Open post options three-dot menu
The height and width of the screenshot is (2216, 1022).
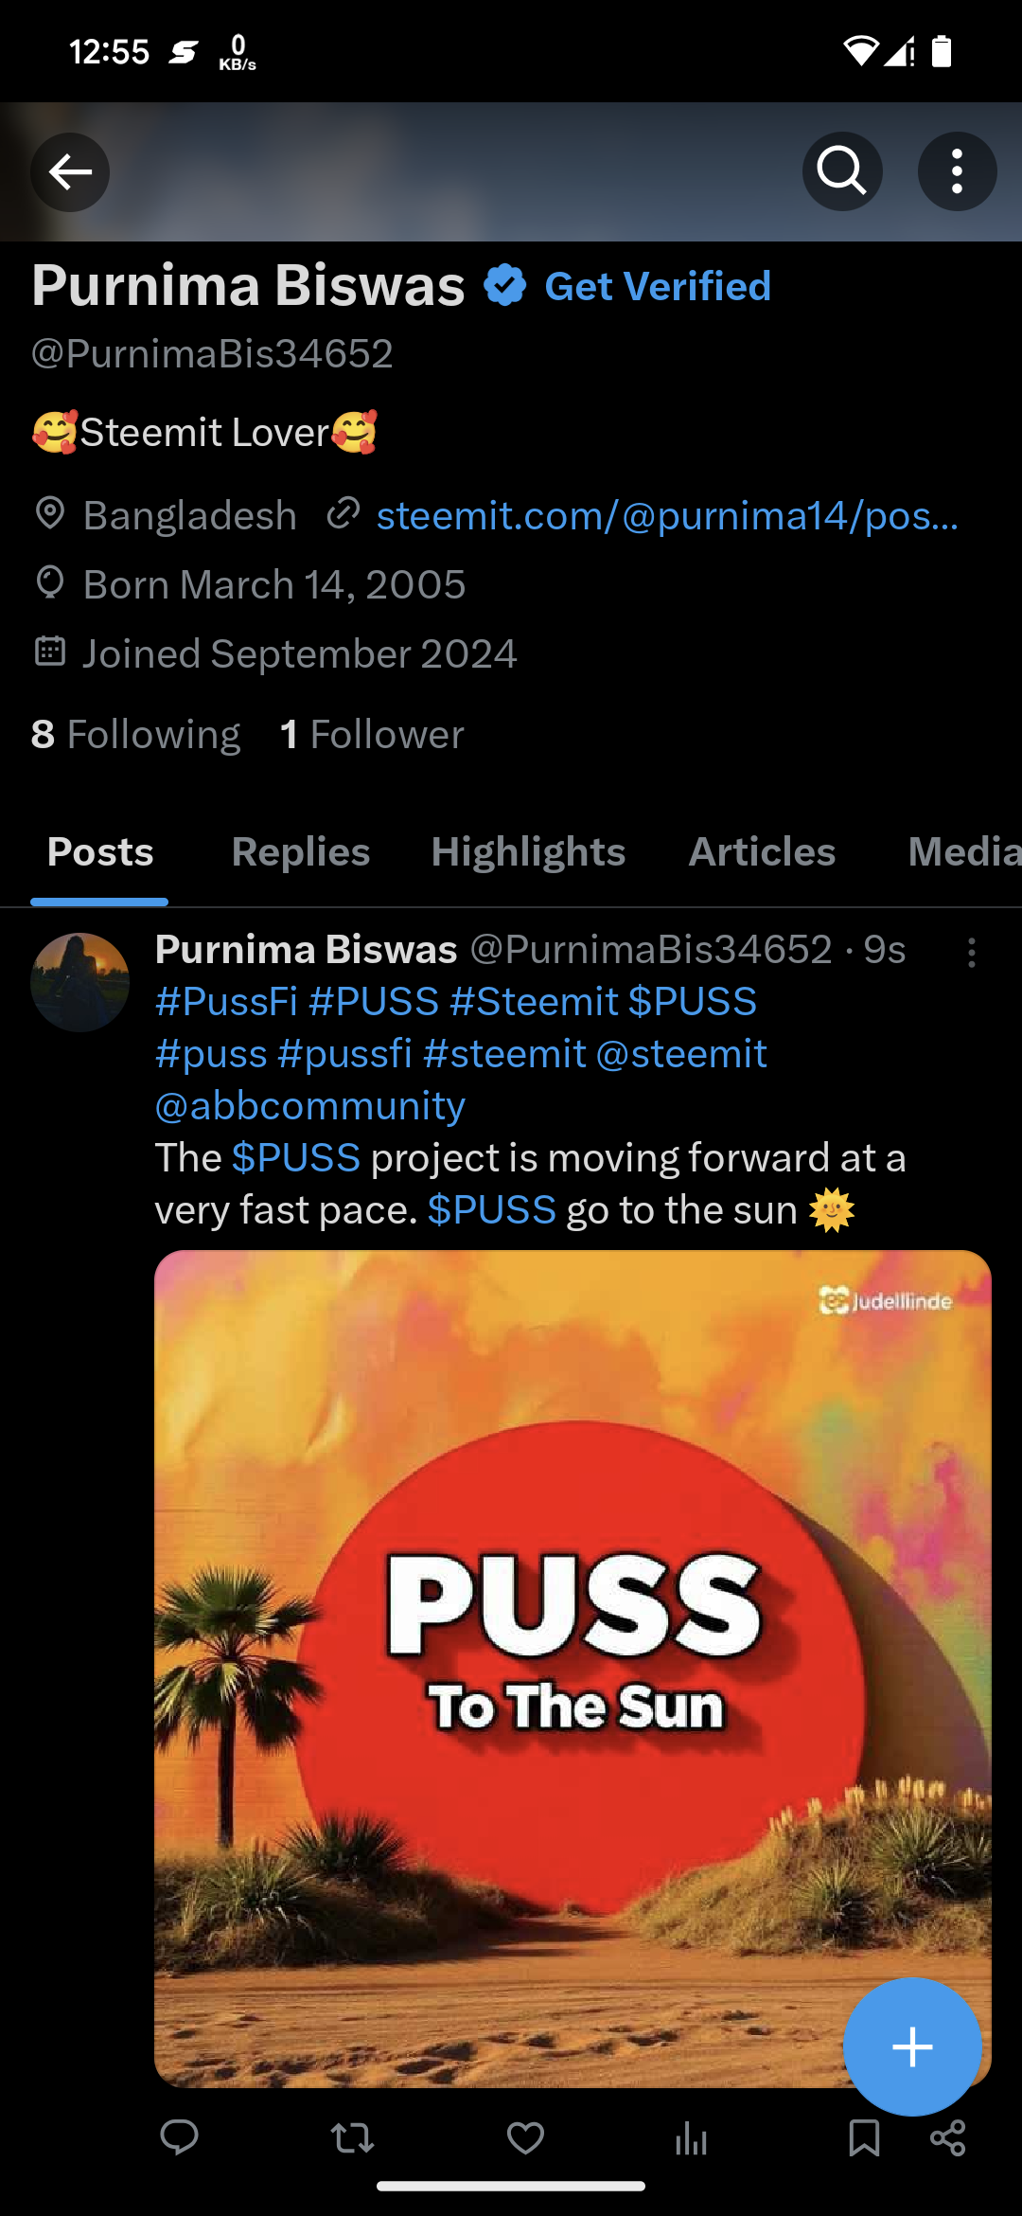pos(971,952)
